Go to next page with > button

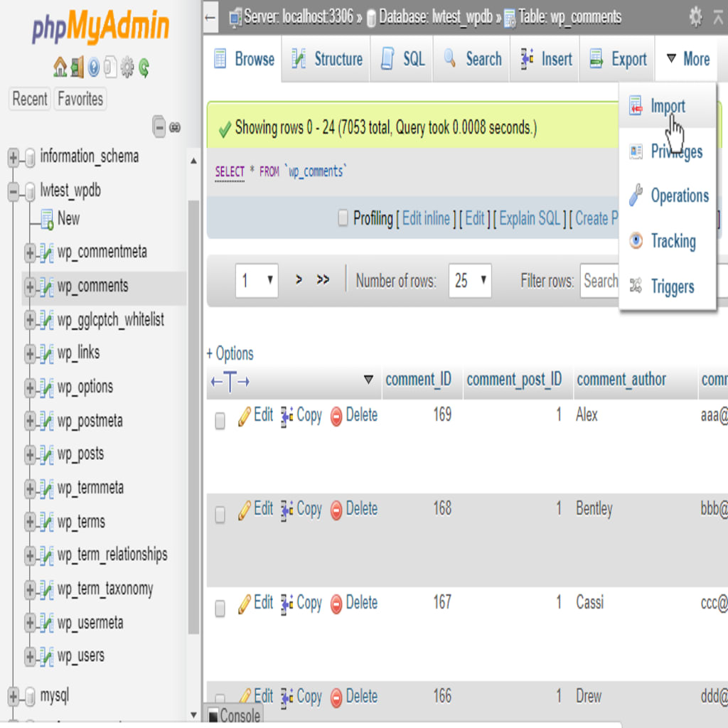click(x=299, y=279)
